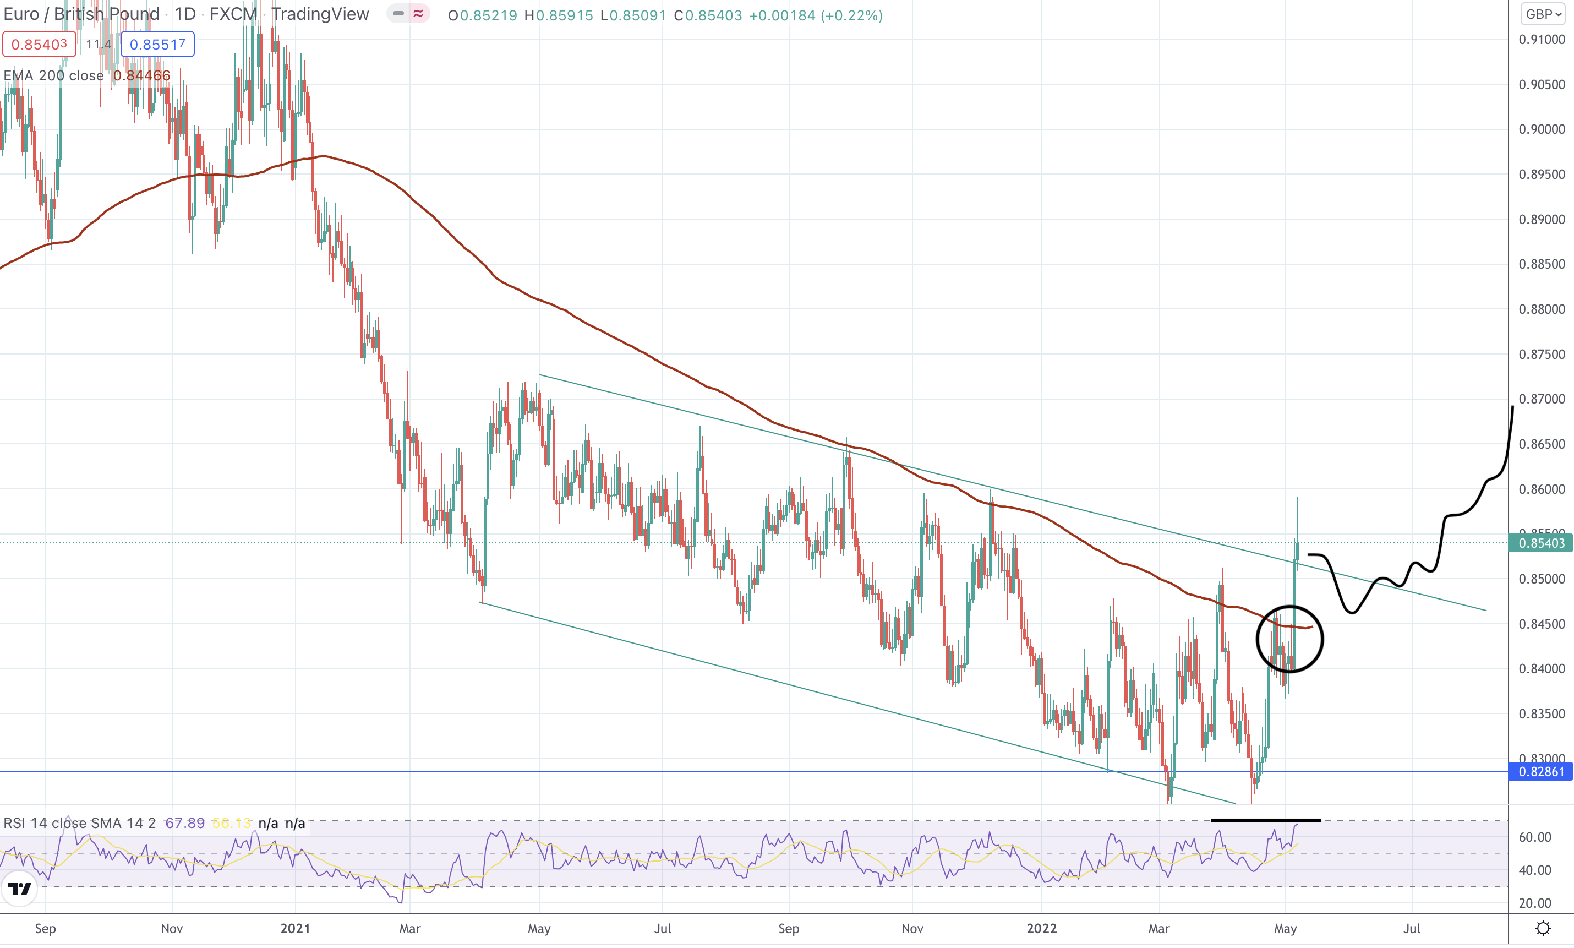Open chart settings gear icon
Image resolution: width=1574 pixels, height=948 pixels.
[1543, 928]
